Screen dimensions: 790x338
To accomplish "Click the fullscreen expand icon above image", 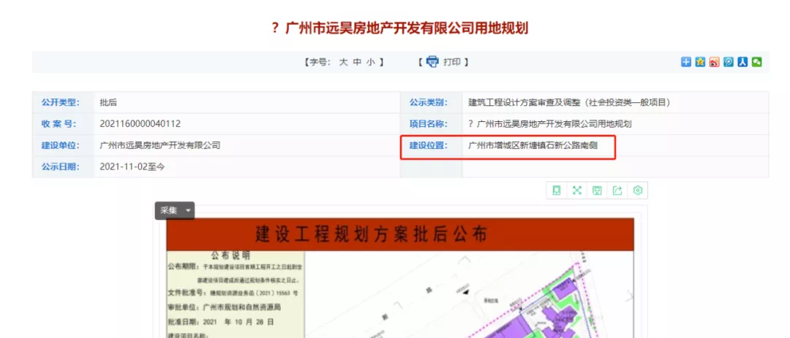I will [576, 191].
